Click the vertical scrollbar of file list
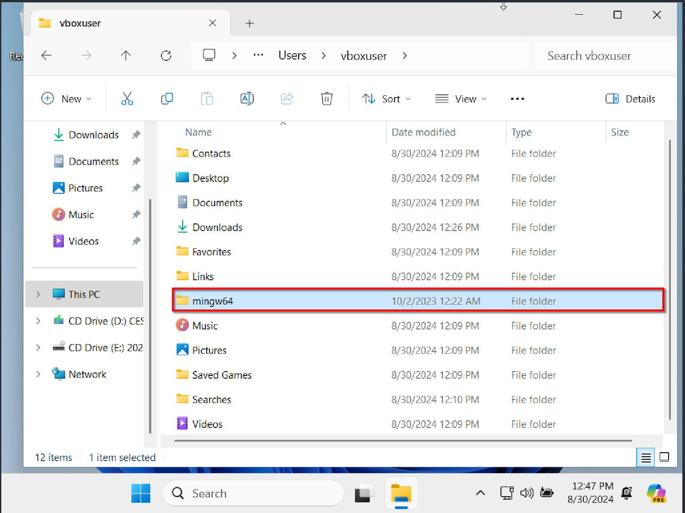Image resolution: width=685 pixels, height=513 pixels. [x=669, y=279]
